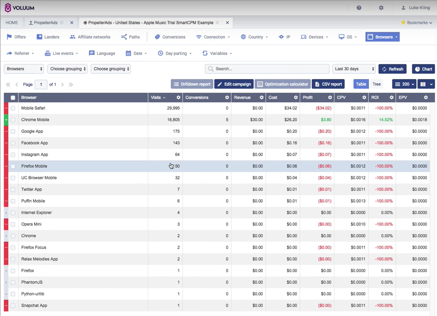Select the Facebook App row checkbox
This screenshot has width=437, height=316.
pyautogui.click(x=13, y=143)
